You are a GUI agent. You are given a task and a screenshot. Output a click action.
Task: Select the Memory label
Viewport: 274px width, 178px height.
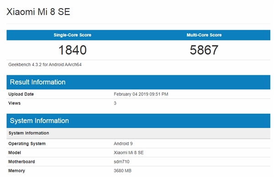click(16, 171)
